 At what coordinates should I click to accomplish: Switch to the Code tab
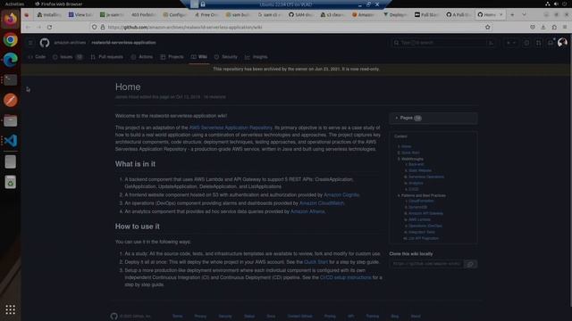[37, 57]
